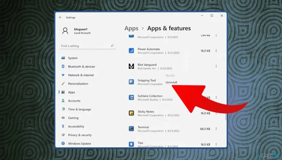282x160 pixels.
Task: Click the Sticky Notes app icon
Action: (131, 113)
